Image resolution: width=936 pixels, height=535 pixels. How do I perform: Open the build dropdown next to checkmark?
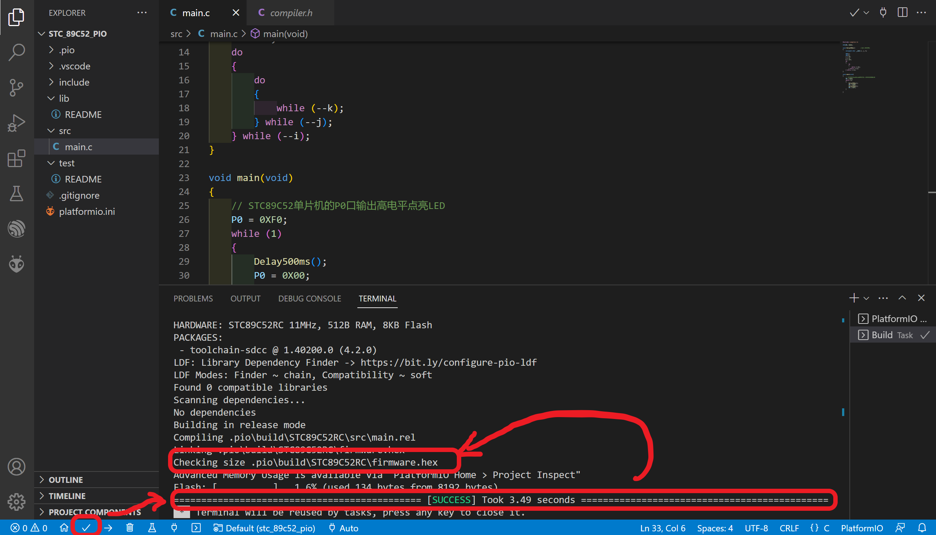[x=867, y=13]
